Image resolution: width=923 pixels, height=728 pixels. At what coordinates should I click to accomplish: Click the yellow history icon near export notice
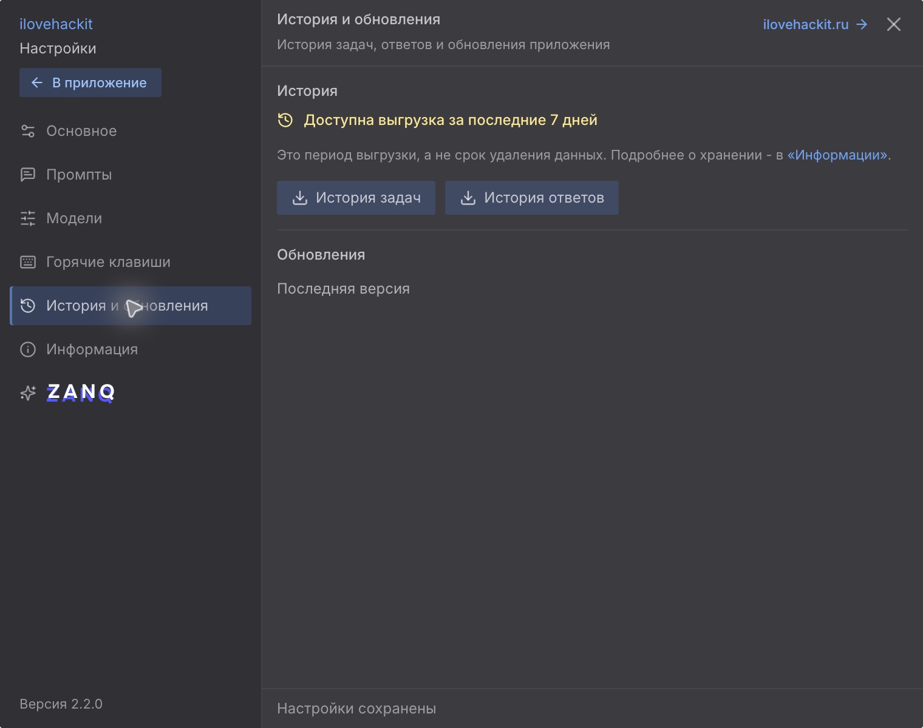(x=285, y=120)
